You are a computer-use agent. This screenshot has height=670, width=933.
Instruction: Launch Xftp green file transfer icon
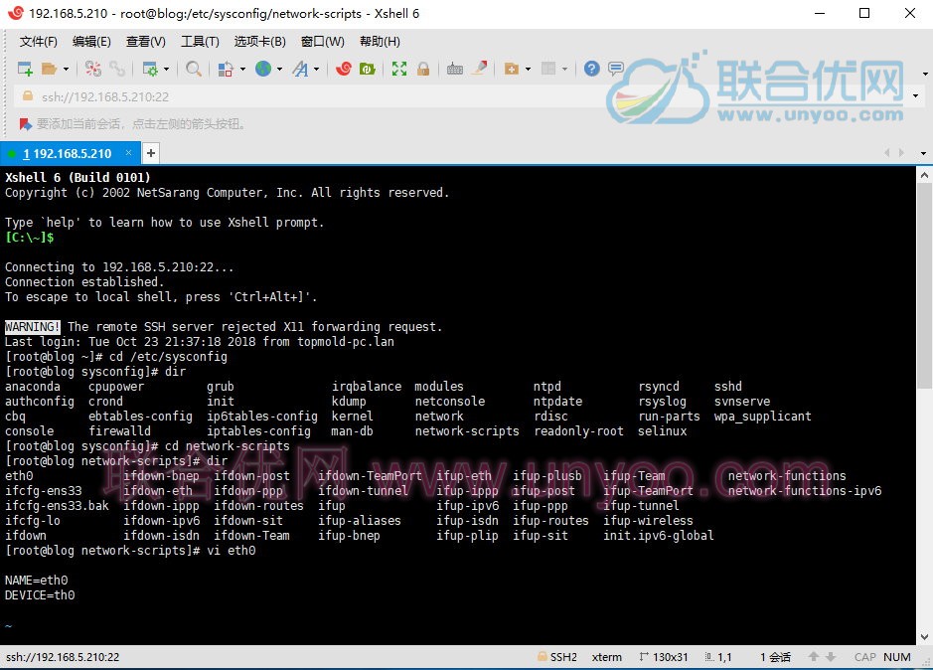367,69
